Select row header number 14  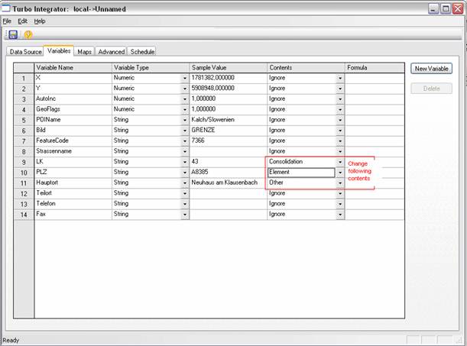click(24, 215)
